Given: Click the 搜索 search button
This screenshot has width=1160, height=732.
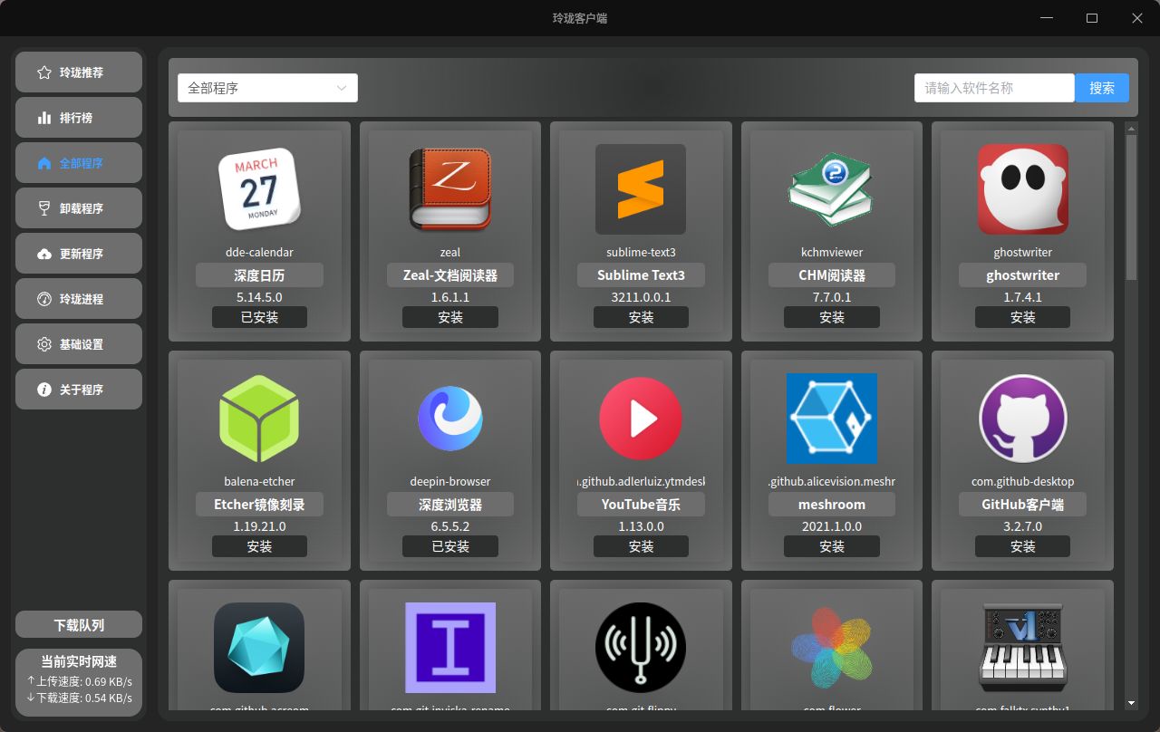Looking at the screenshot, I should (x=1102, y=88).
